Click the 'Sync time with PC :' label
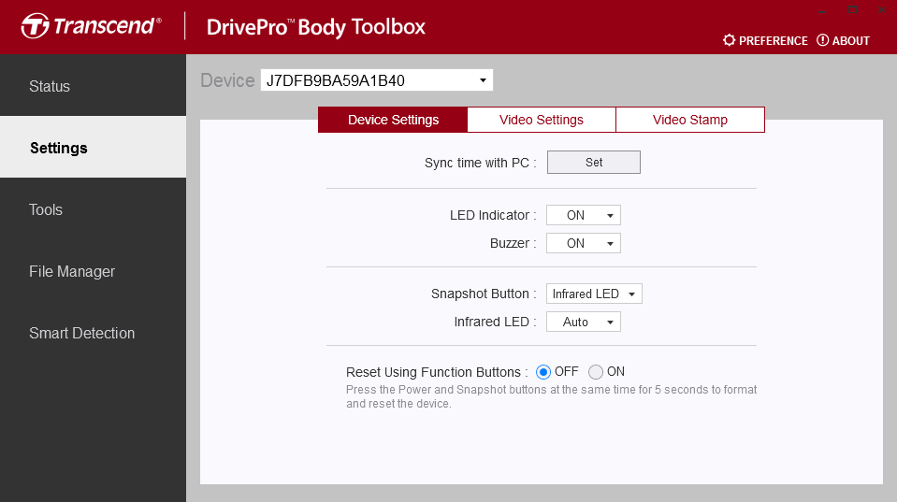The image size is (897, 502). click(x=481, y=163)
